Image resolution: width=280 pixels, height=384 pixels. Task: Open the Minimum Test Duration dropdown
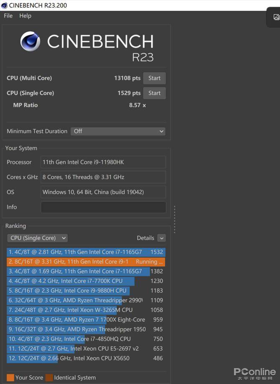[x=118, y=131]
